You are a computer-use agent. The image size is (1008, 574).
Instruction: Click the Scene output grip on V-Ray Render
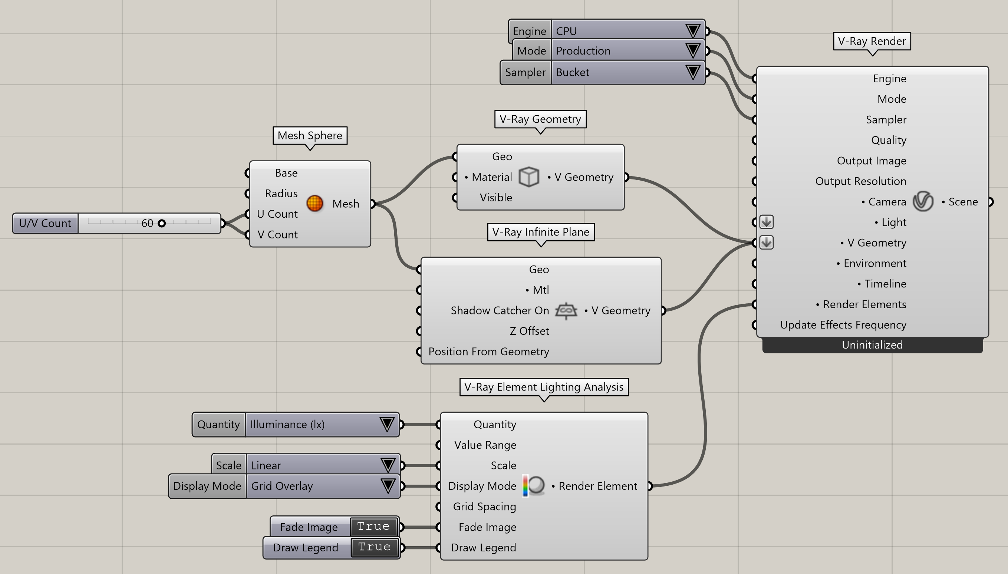point(990,201)
